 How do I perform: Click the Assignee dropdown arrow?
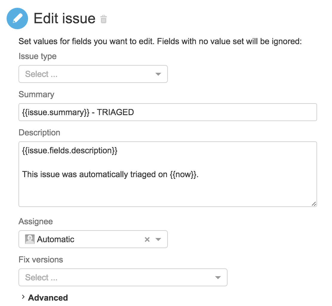(x=158, y=239)
